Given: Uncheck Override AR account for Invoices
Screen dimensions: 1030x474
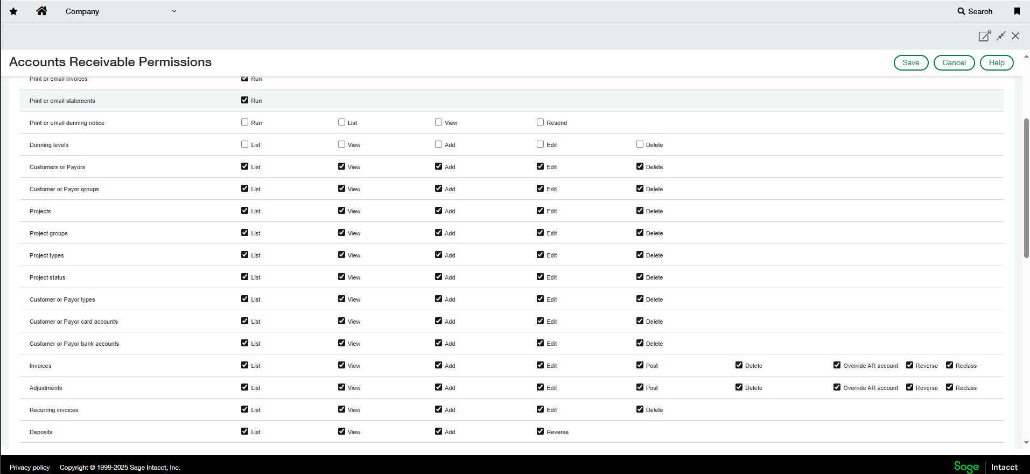Looking at the screenshot, I should click(x=837, y=365).
